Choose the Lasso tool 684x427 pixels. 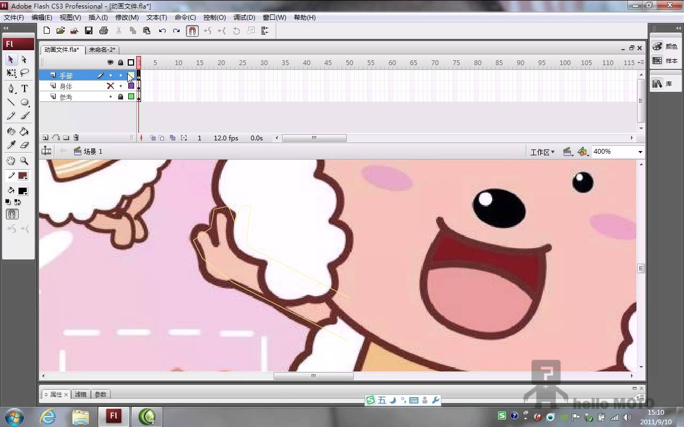coord(24,73)
